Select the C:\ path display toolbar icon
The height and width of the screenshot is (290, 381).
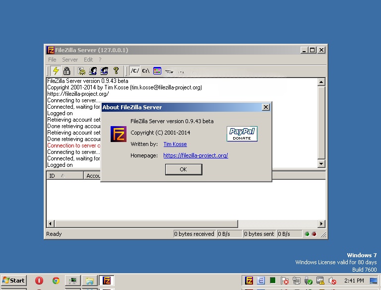pos(146,71)
